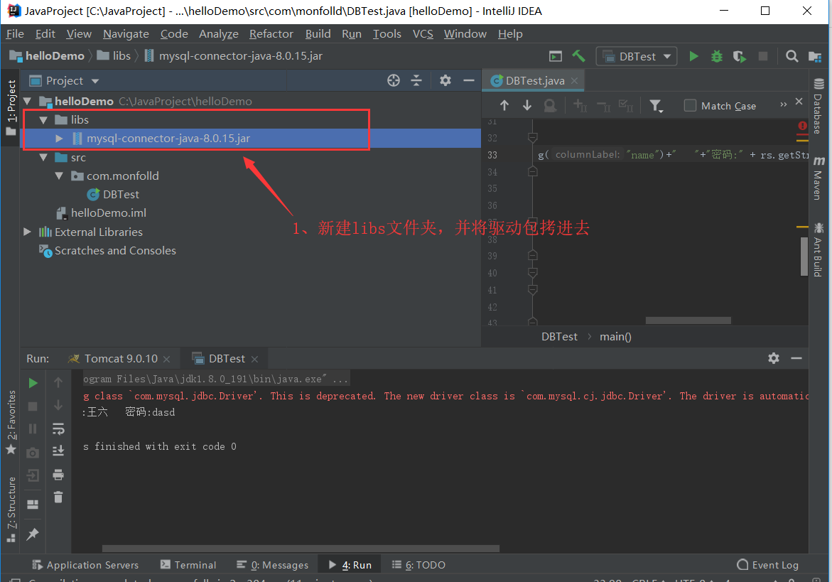The image size is (832, 582).
Task: Click Scroll to End in Run console
Action: tap(58, 451)
